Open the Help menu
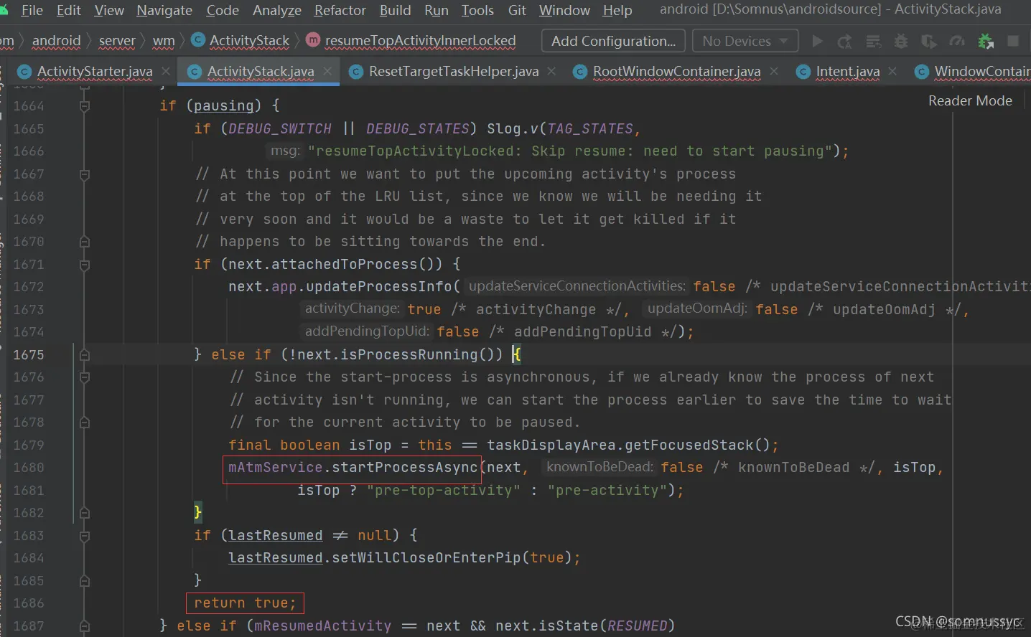This screenshot has width=1031, height=637. click(617, 10)
